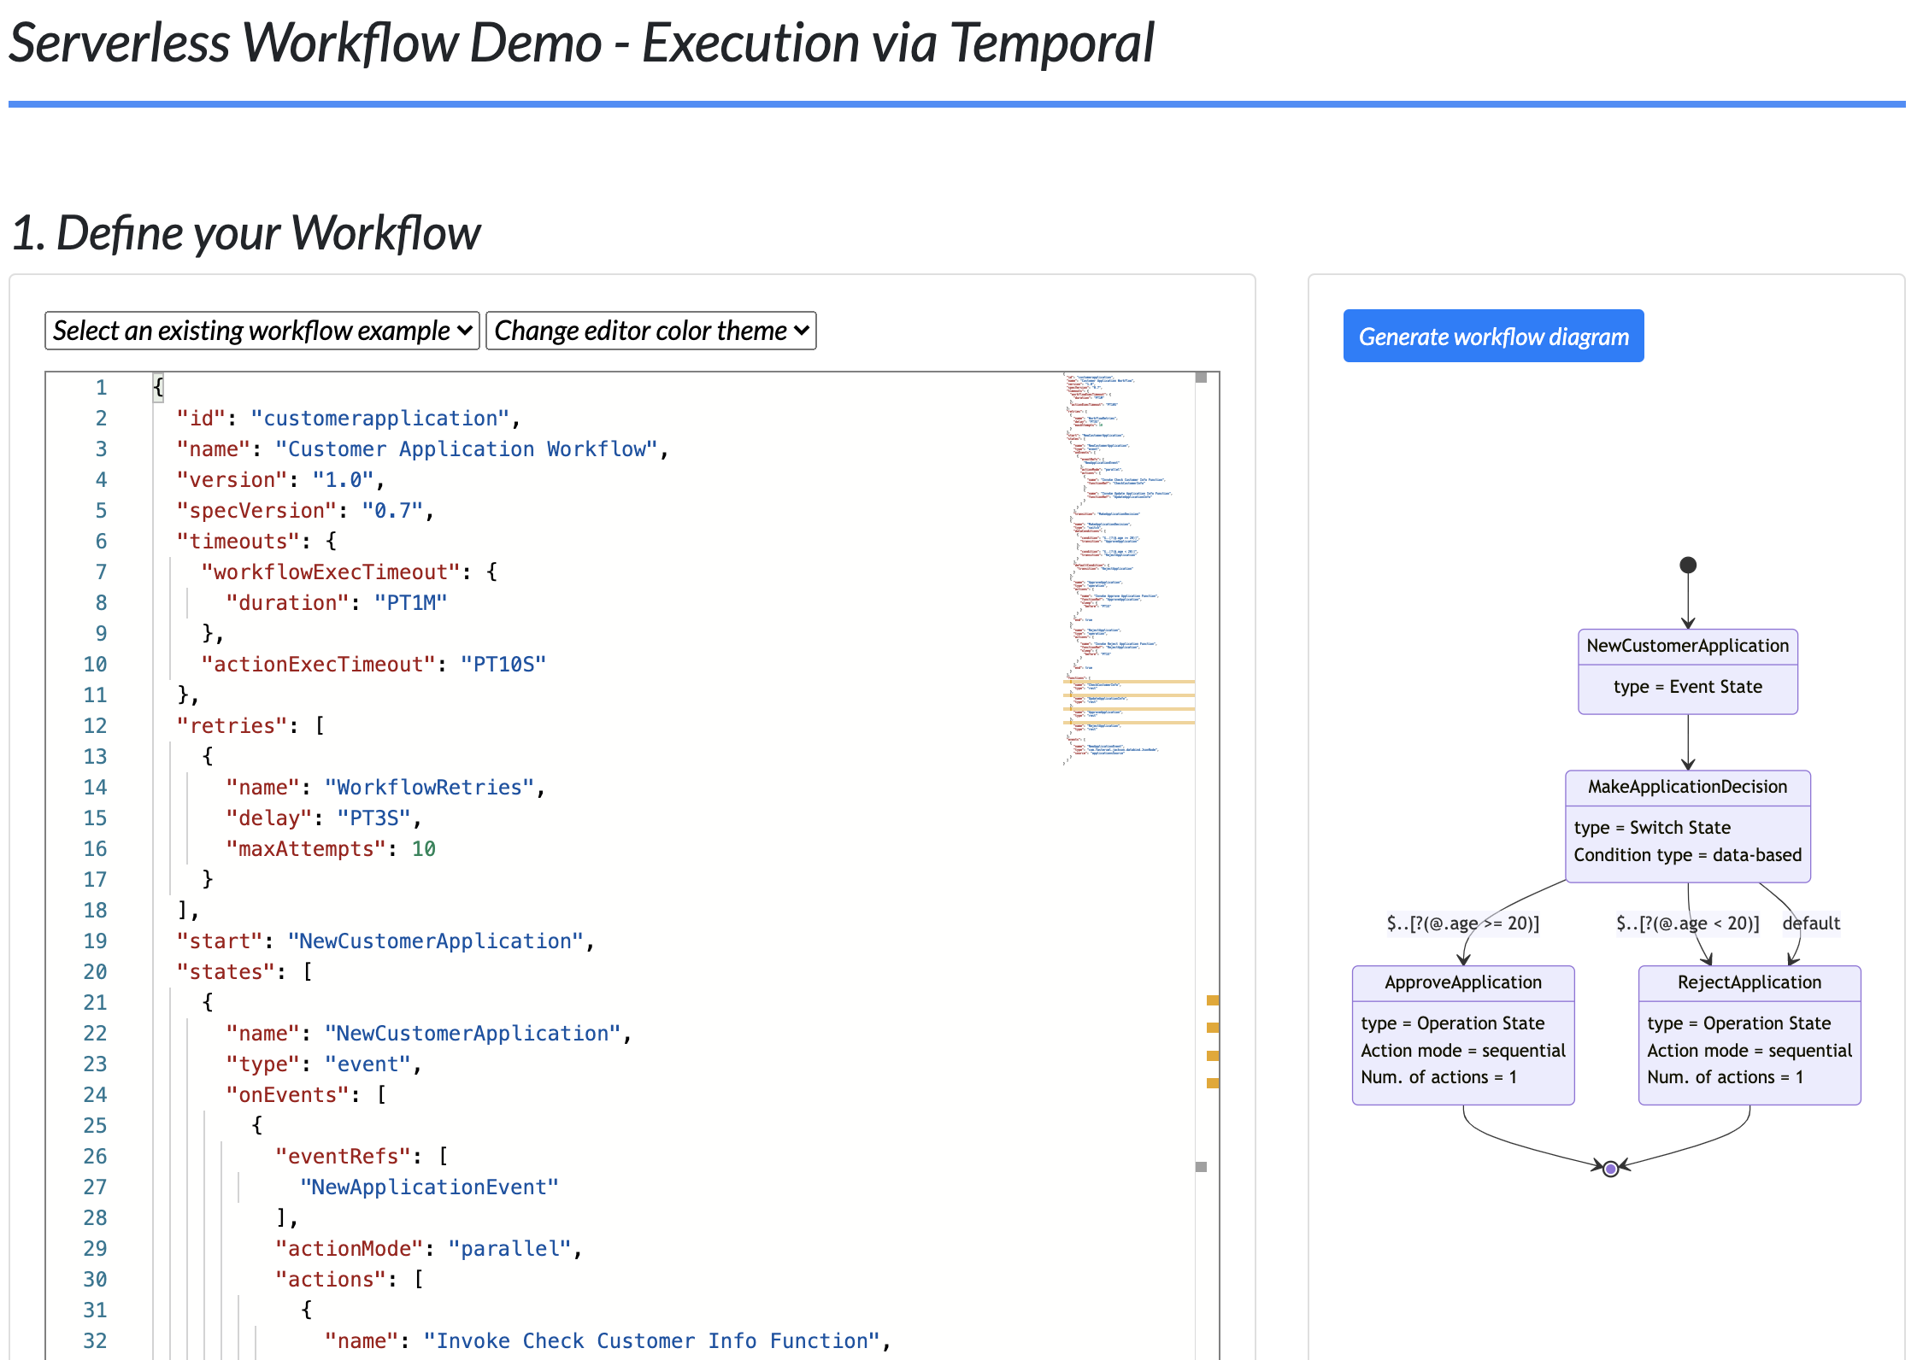Open the editor color theme dropdown
1923x1360 pixels.
click(x=650, y=331)
